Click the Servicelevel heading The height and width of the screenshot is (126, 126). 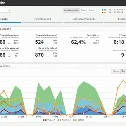pos(93,35)
